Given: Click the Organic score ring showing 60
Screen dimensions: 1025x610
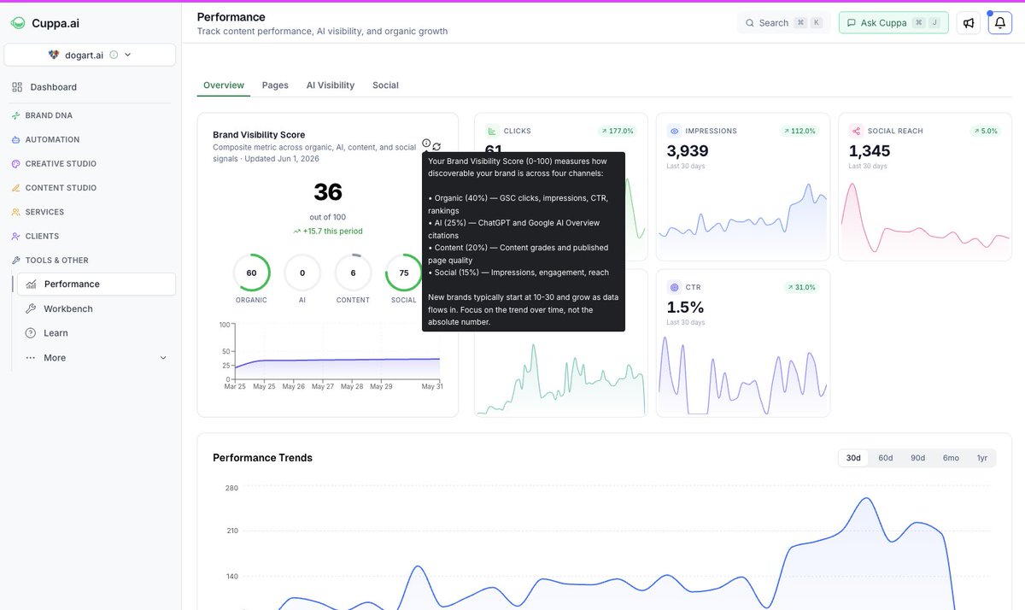Looking at the screenshot, I should 251,273.
